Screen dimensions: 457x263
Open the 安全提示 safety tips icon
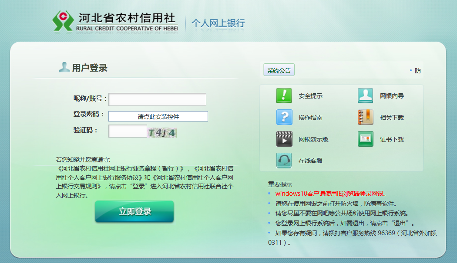[x=284, y=95]
